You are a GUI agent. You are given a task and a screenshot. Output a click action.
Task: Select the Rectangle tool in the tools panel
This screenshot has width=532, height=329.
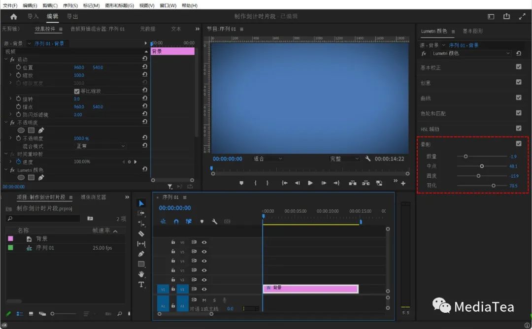(x=141, y=264)
